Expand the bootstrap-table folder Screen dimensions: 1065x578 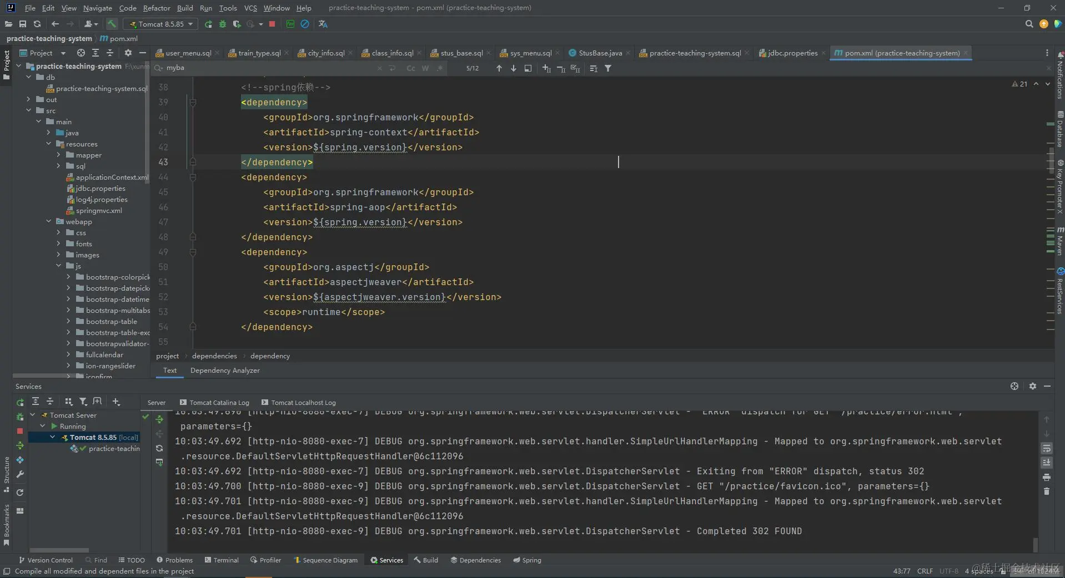(x=69, y=321)
